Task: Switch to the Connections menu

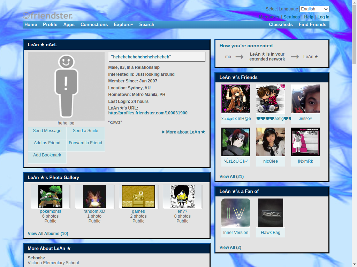Action: (x=94, y=24)
